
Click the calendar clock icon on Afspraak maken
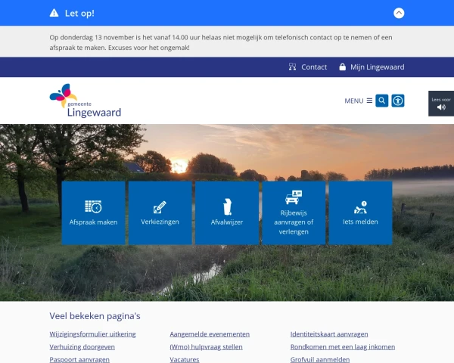pos(93,206)
